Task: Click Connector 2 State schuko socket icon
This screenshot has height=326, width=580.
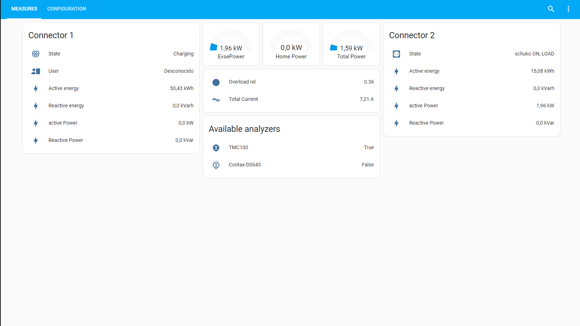Action: click(x=396, y=54)
